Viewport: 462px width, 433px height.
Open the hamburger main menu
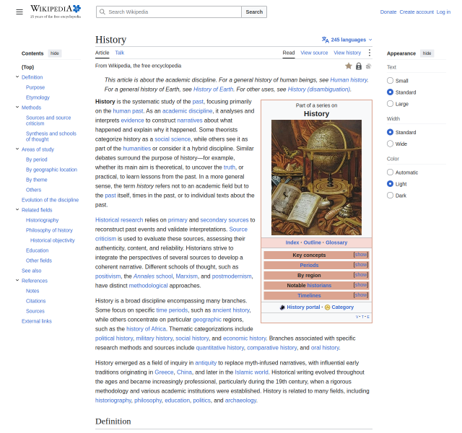(19, 12)
